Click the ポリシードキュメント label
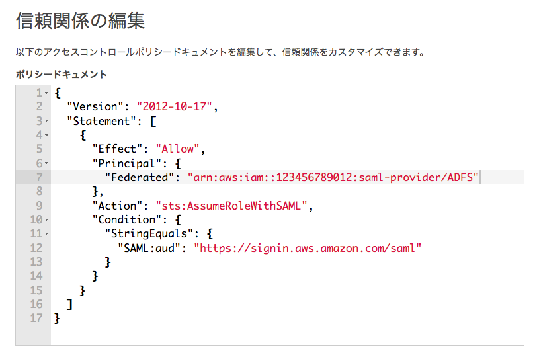Screen dimensions: 537x357 pos(62,74)
